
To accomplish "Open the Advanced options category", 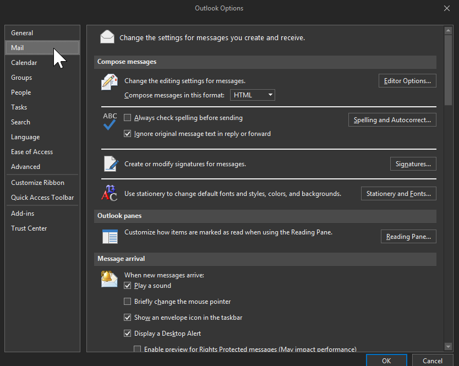I will 42,167.
